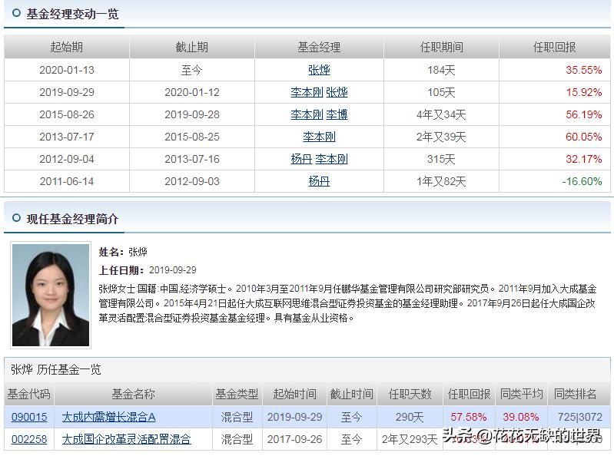Image resolution: width=614 pixels, height=456 pixels.
Task: Click the 2015-08-25 end date cell
Action: pos(192,137)
